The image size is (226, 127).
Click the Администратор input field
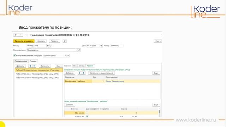pos(53,56)
